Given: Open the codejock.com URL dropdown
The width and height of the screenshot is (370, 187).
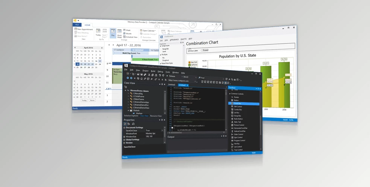Looking at the screenshot, I should (195, 81).
